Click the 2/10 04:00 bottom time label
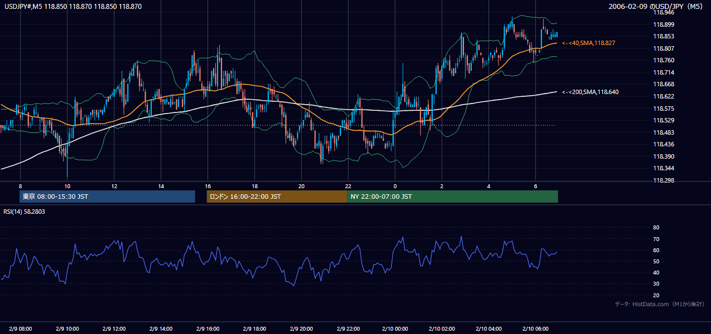The width and height of the screenshot is (711, 334). pos(488,328)
